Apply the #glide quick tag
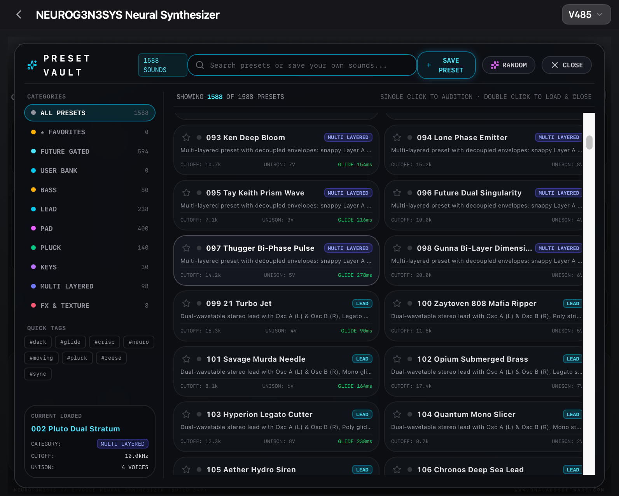Screen dimensions: 619x496 (70, 342)
